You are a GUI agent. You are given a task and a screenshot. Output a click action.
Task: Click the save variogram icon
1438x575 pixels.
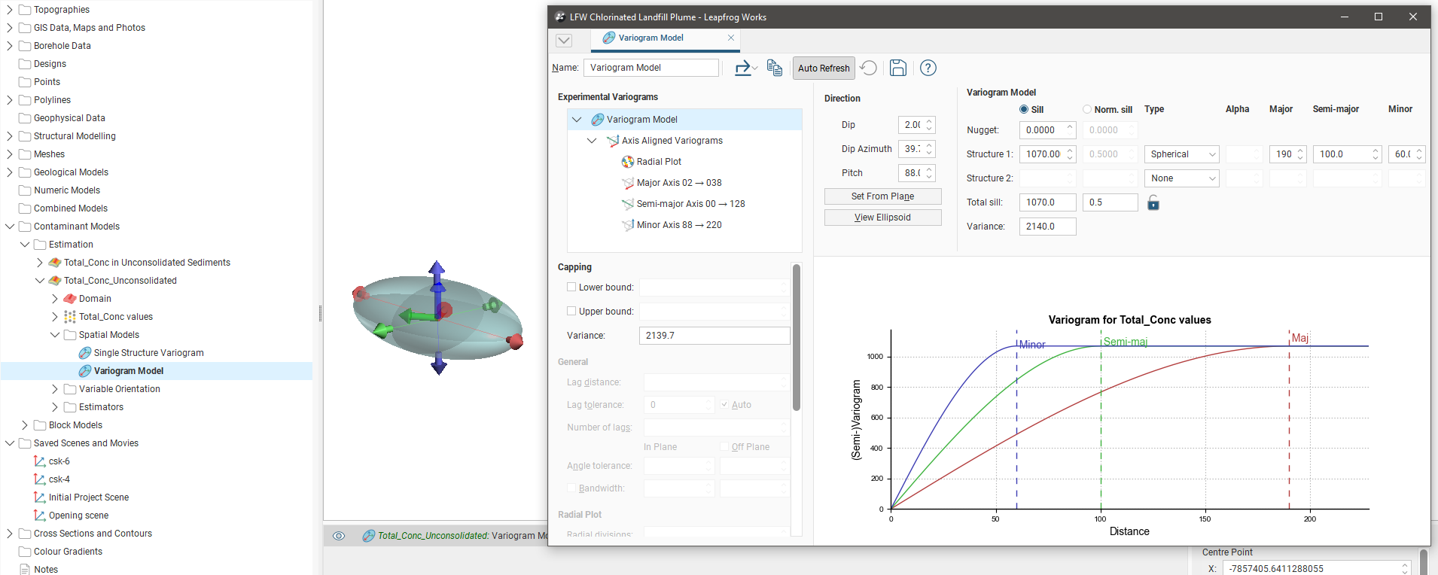pos(897,68)
